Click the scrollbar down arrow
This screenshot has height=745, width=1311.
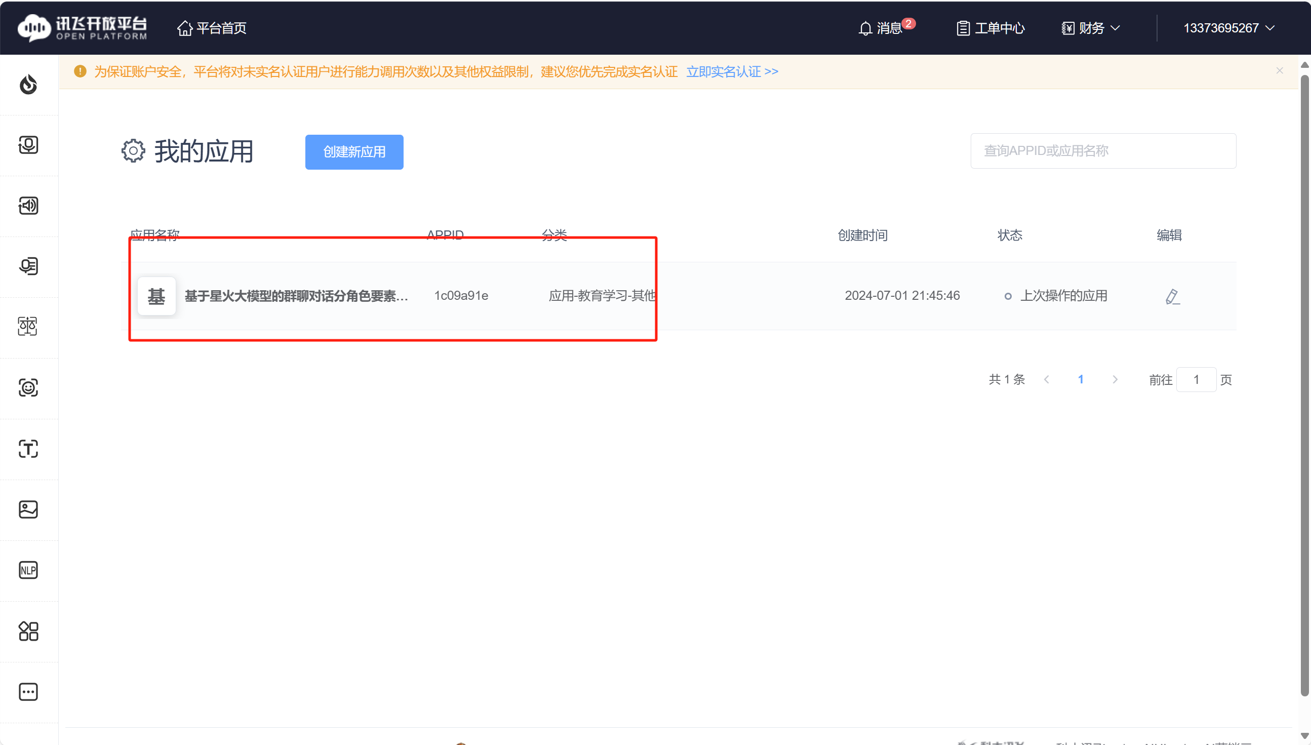click(1304, 735)
